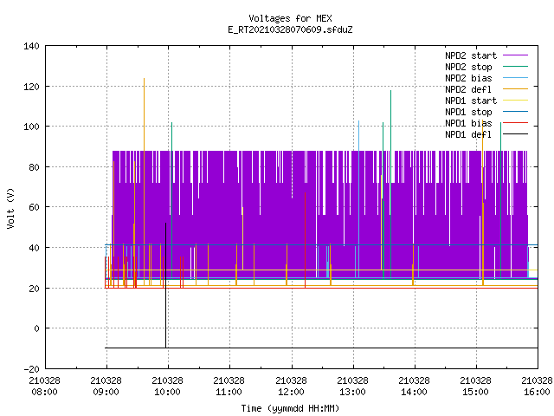
Task: Click the 'NPD2 stop' legend entry
Action: tap(468, 67)
